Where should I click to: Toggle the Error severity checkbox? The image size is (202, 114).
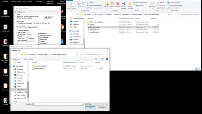(18, 36)
